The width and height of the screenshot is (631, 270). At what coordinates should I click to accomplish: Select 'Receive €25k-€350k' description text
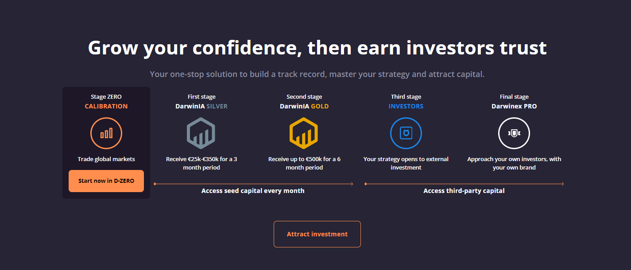[201, 163]
